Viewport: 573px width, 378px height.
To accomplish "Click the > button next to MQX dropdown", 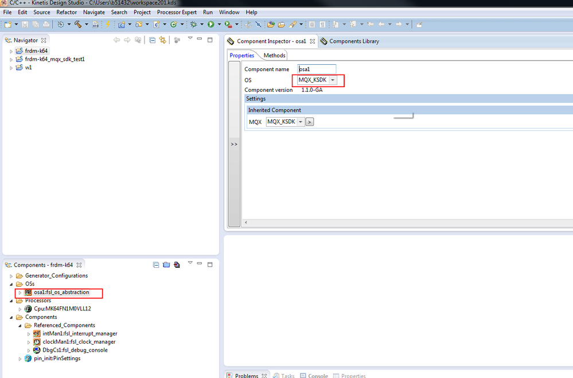I will click(310, 122).
